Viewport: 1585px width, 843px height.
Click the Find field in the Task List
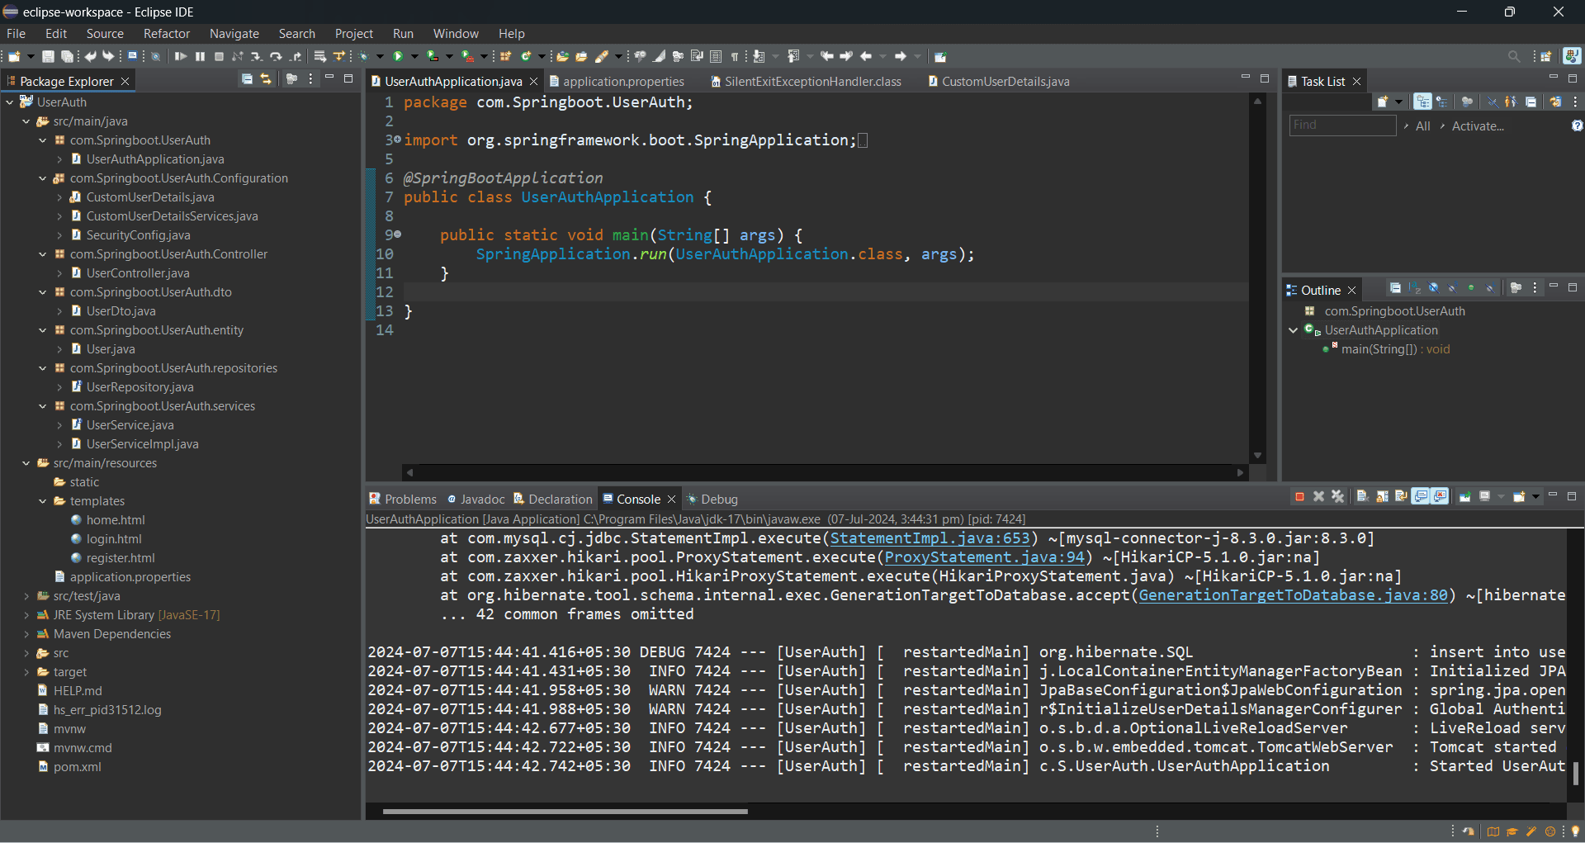pyautogui.click(x=1342, y=126)
